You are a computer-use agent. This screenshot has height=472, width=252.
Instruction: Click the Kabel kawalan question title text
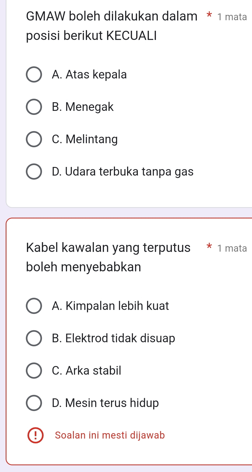[x=108, y=257]
